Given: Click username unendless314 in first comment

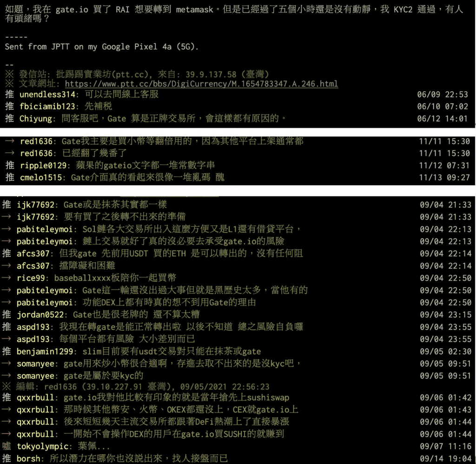Looking at the screenshot, I should point(47,94).
